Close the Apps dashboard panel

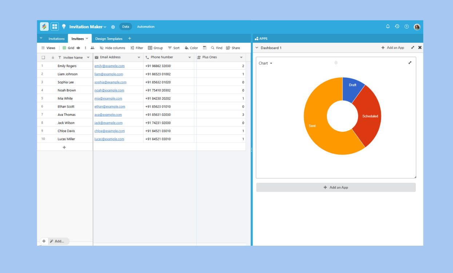click(420, 48)
